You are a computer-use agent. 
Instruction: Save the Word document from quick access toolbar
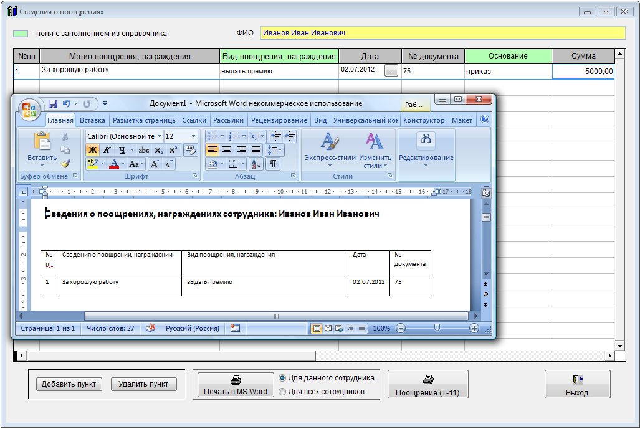pos(53,104)
